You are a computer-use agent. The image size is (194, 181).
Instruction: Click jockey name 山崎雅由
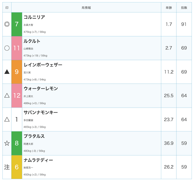pyautogui.click(x=28, y=49)
